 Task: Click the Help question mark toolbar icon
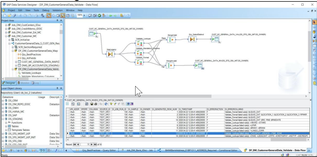tap(128, 15)
